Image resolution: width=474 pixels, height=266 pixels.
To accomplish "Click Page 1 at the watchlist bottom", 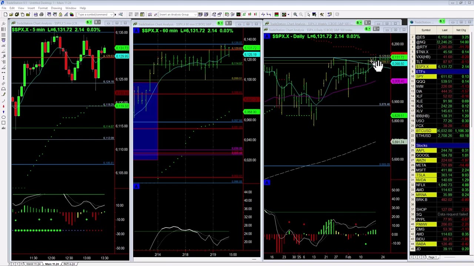I will click(433, 257).
